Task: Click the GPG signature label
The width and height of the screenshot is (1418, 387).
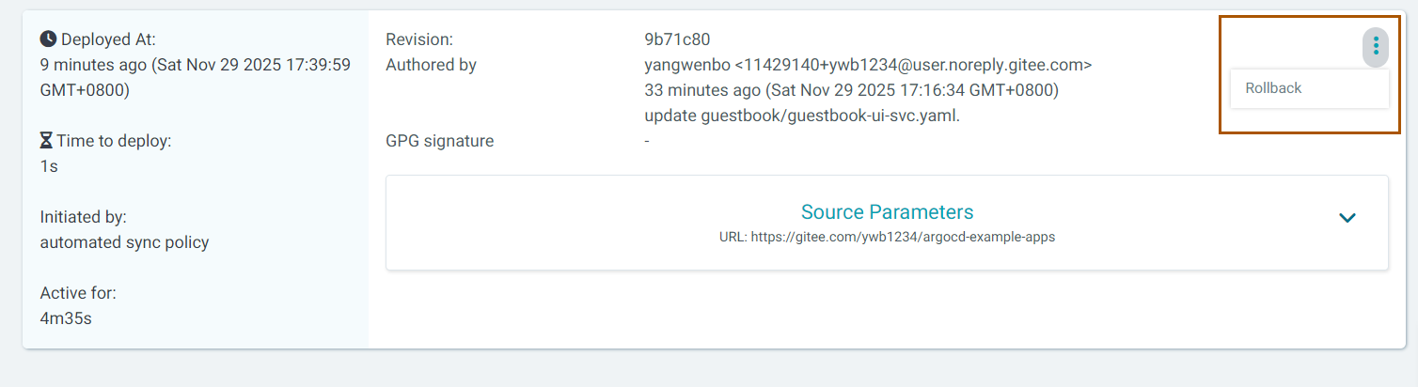Action: [439, 141]
